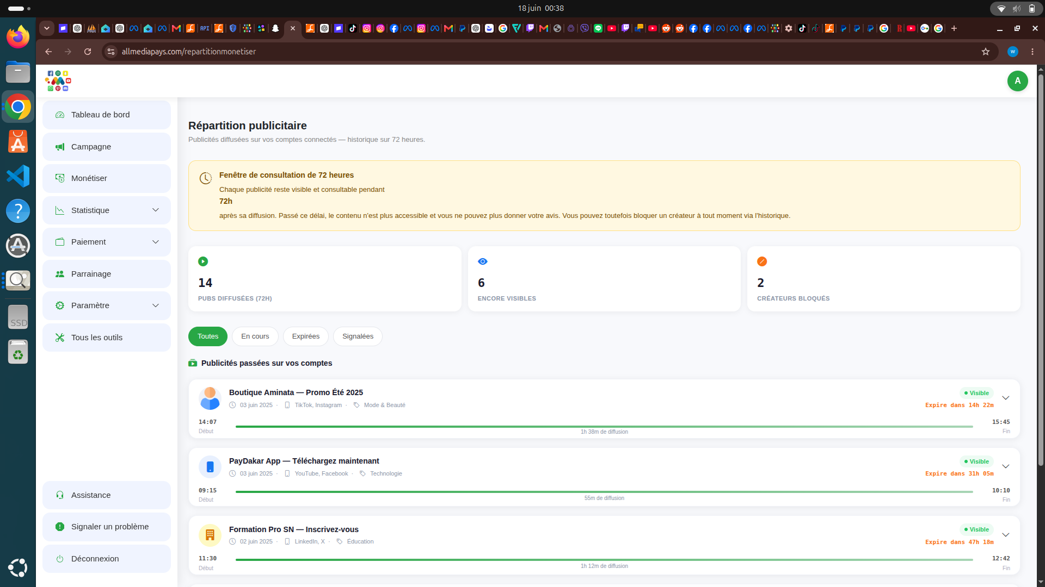Viewport: 1045px width, 587px height.
Task: Click Boutique Aminata avatar thumbnail
Action: 210,398
